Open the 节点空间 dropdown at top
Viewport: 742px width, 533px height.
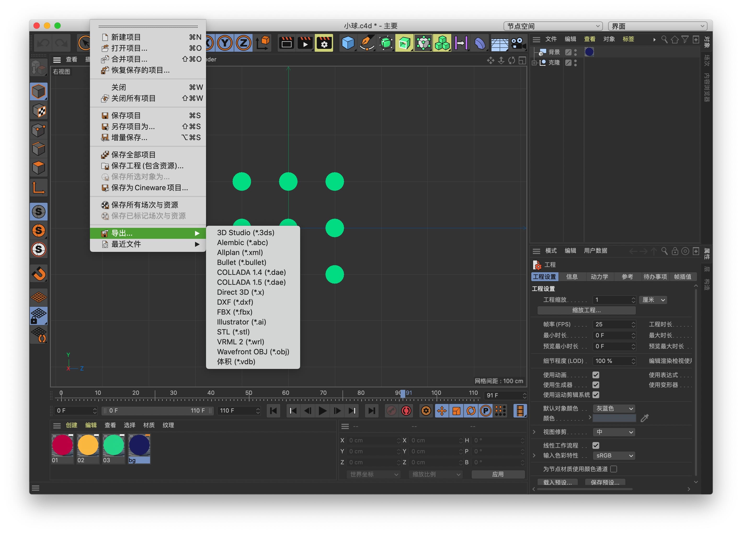[x=553, y=26]
